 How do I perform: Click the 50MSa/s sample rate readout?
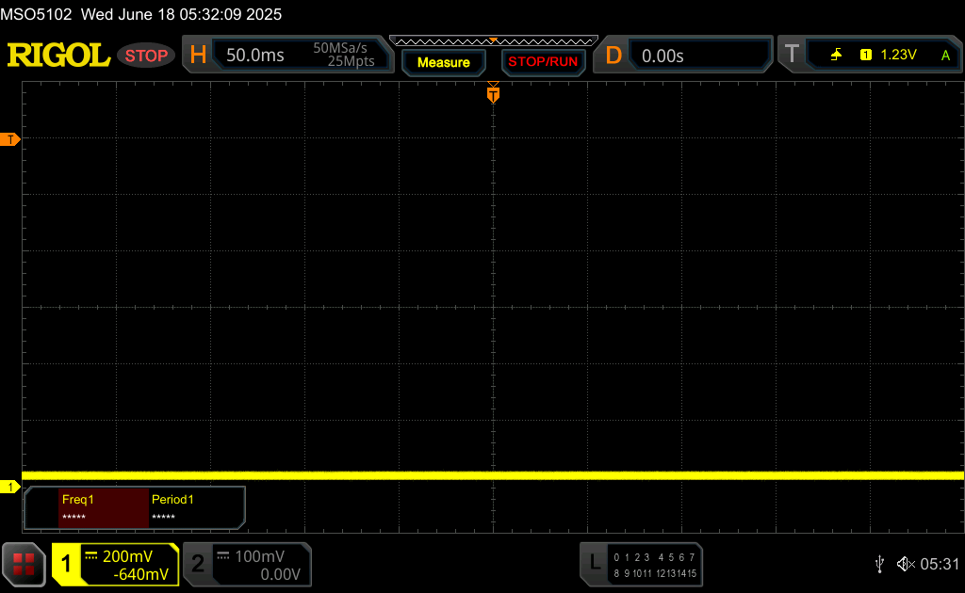click(339, 48)
